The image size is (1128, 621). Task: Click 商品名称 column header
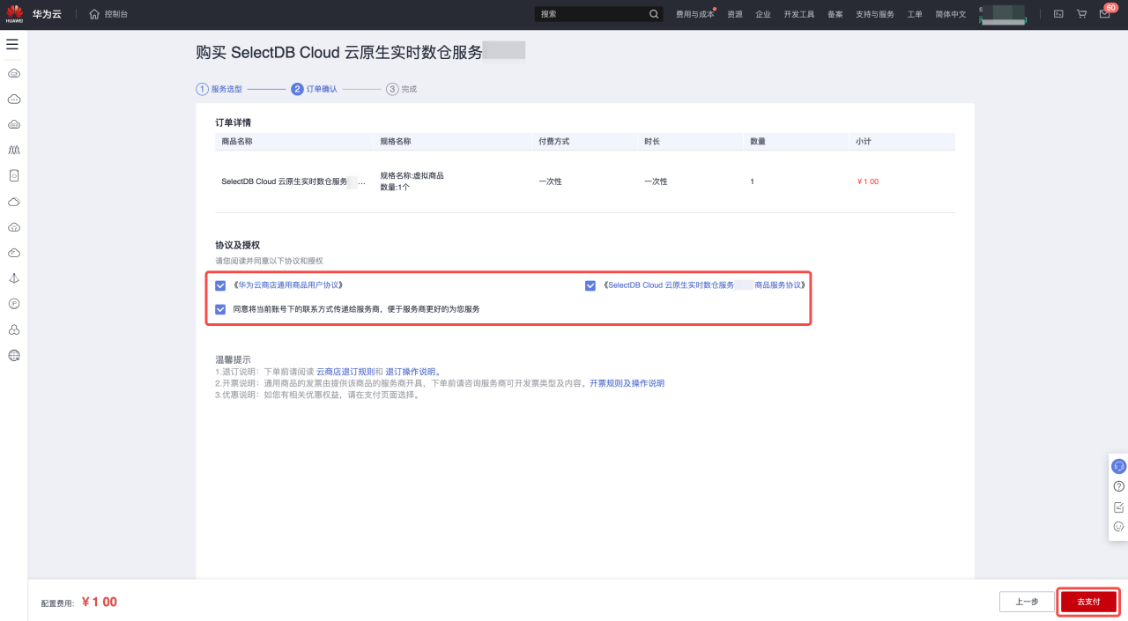(237, 141)
